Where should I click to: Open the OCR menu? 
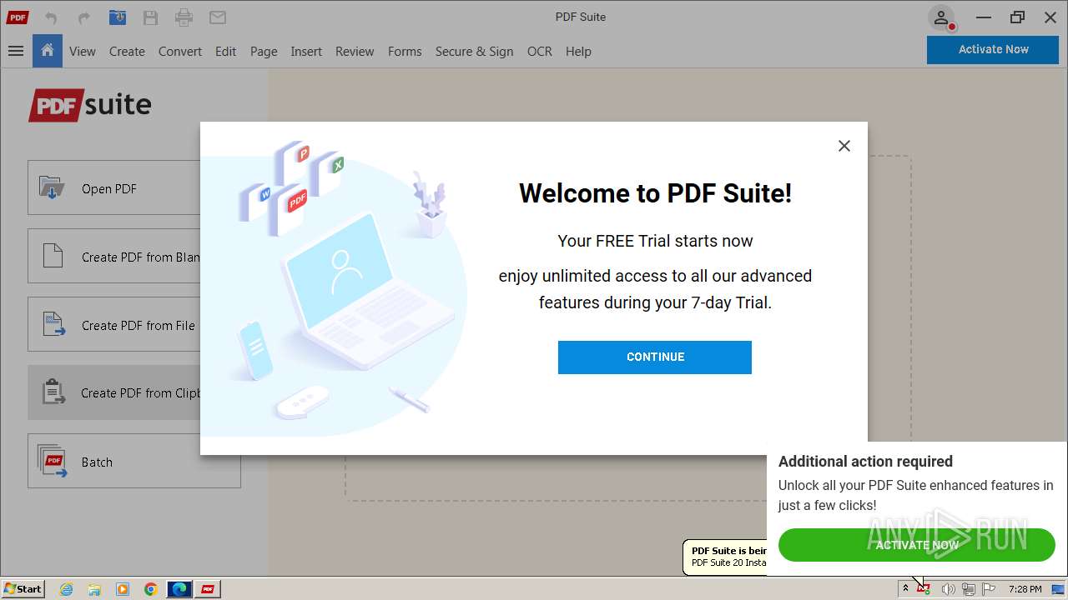(x=540, y=52)
